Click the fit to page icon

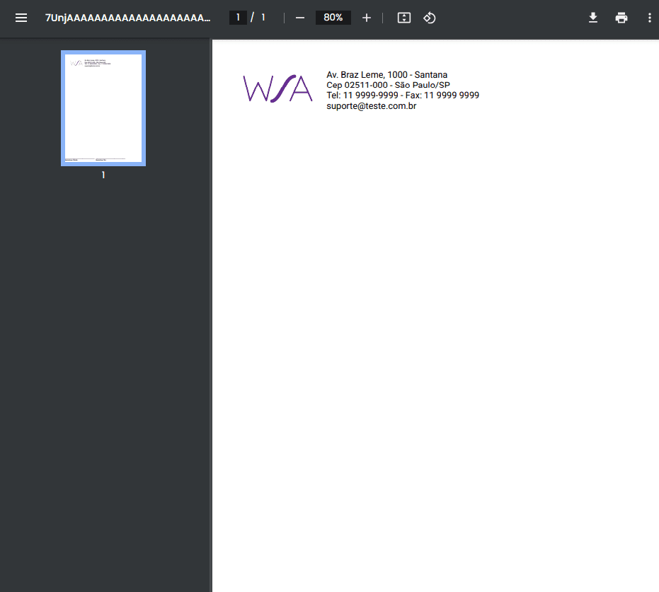click(404, 18)
